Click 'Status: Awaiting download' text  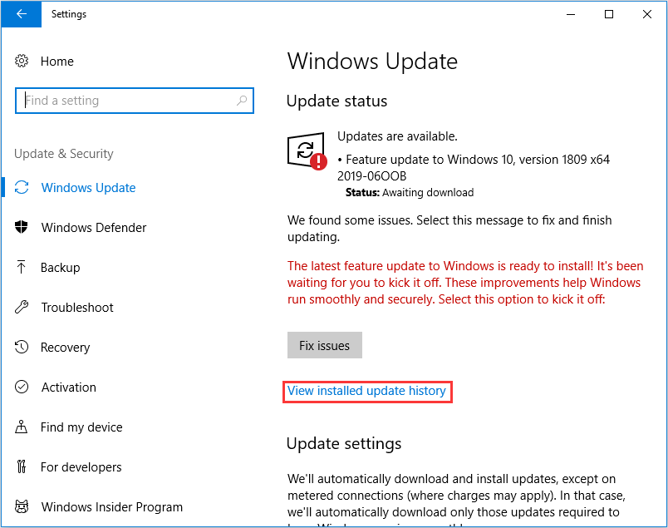[x=410, y=192]
